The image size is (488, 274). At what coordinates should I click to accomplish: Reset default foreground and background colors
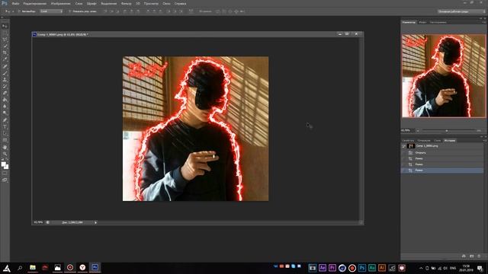tap(2, 159)
